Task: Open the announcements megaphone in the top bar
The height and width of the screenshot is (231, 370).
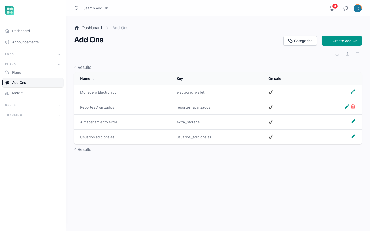Action: 345,8
